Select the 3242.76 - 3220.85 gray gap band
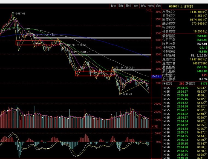The height and width of the screenshot is (159, 208). pyautogui.click(x=92, y=38)
